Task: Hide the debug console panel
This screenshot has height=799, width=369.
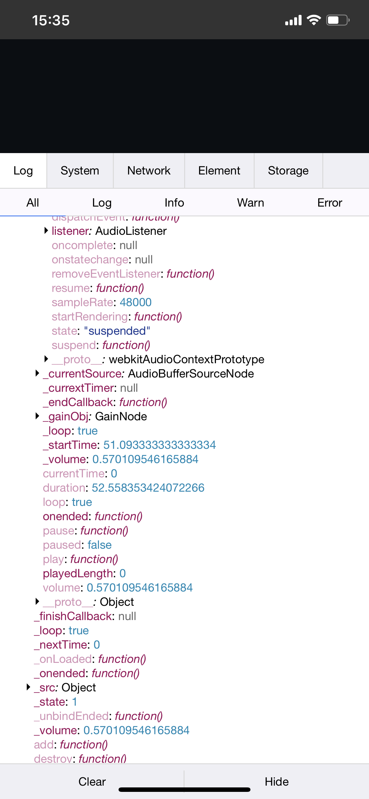Action: point(276,782)
